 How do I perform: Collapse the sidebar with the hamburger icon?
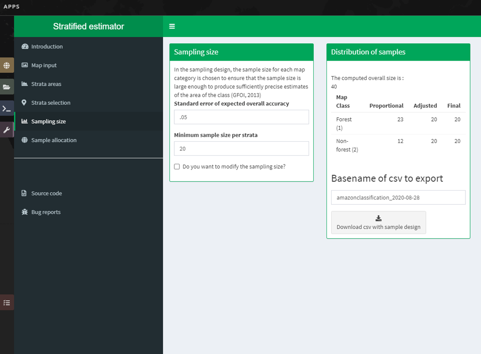point(171,26)
